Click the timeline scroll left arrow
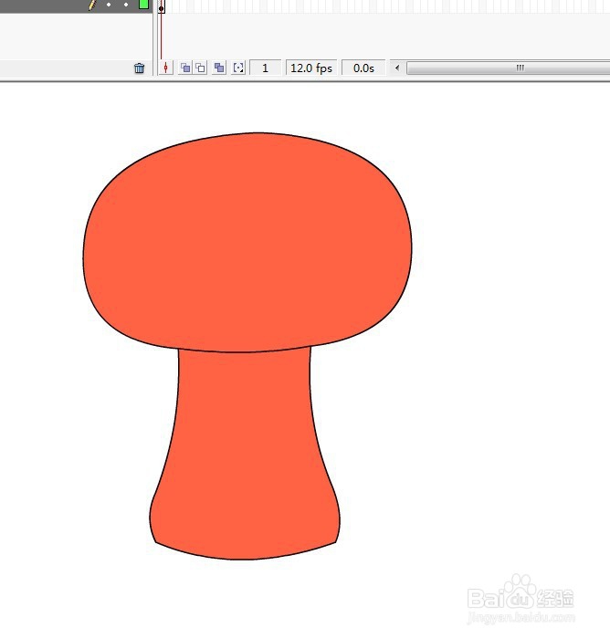The width and height of the screenshot is (610, 639). pos(397,68)
